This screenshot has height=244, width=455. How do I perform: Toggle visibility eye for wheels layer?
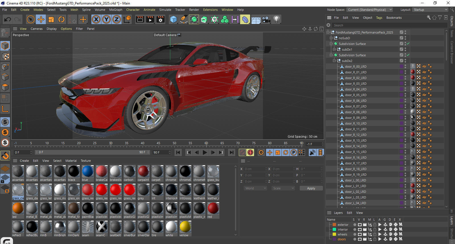click(360, 234)
